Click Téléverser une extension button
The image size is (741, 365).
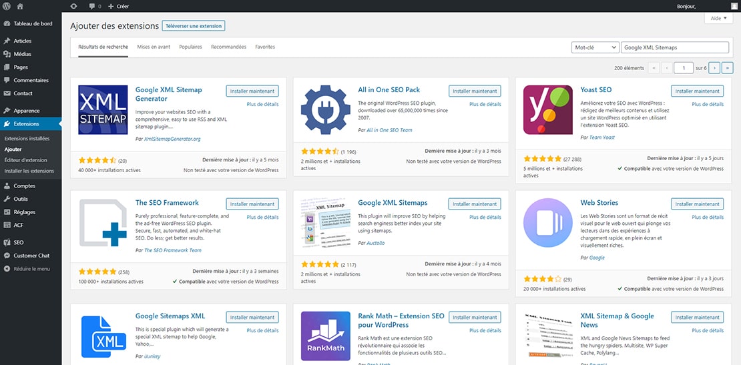pos(194,26)
